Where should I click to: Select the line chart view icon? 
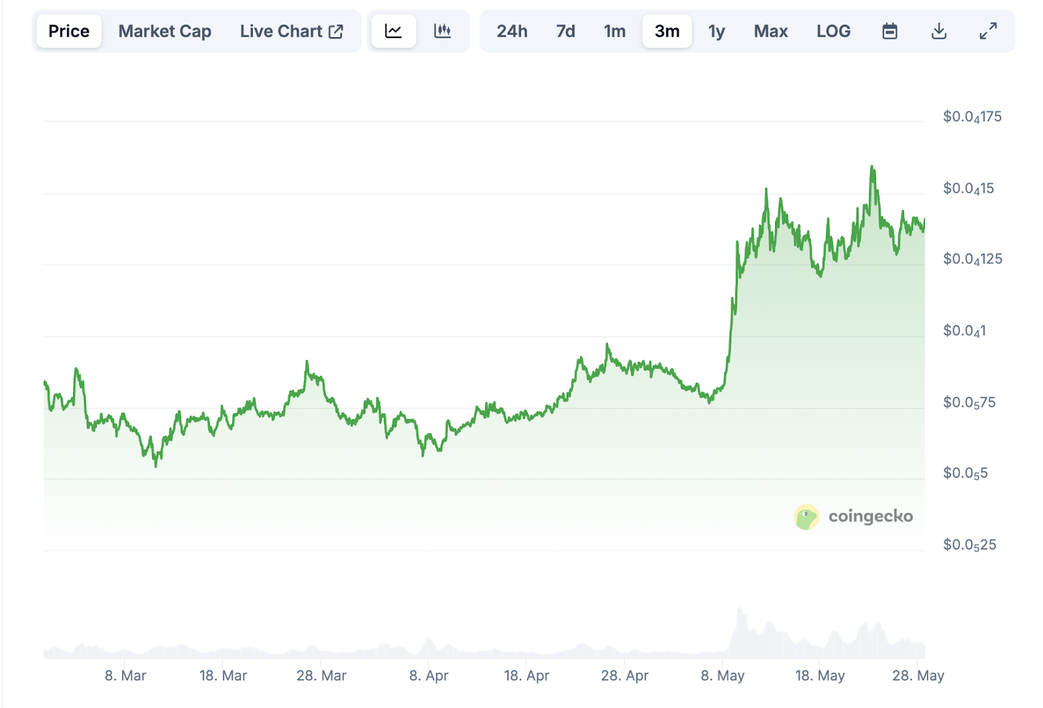pyautogui.click(x=394, y=31)
